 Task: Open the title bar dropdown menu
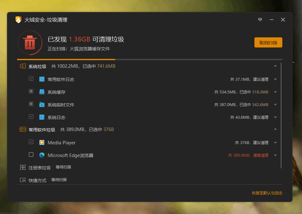click(x=260, y=20)
